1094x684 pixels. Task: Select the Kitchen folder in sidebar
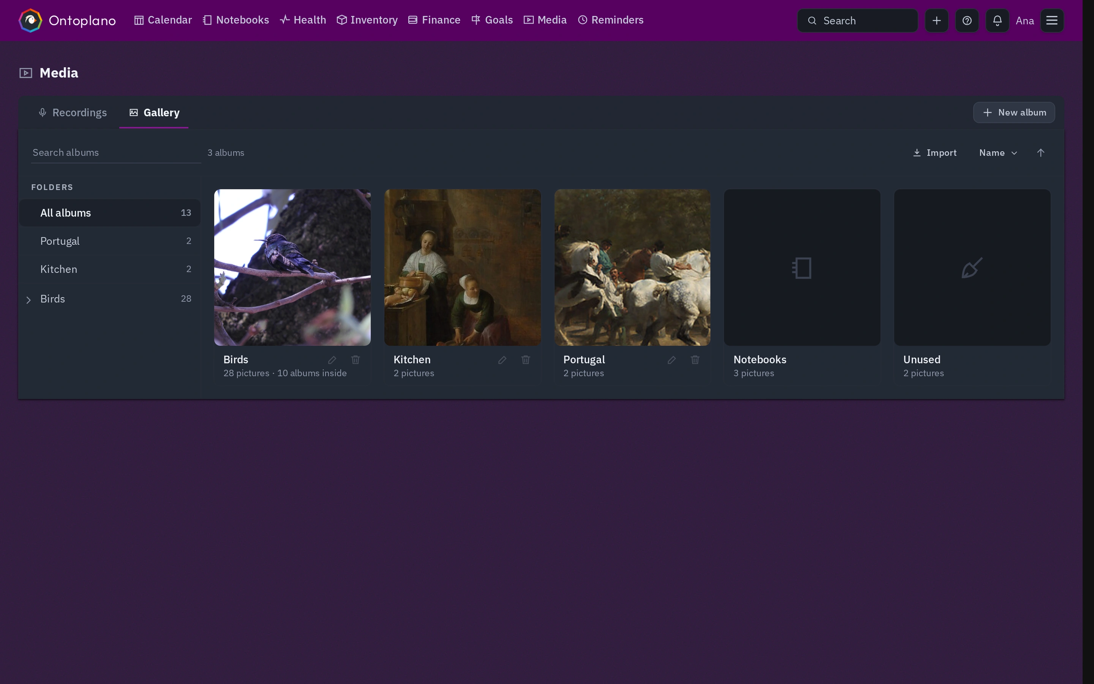[110, 269]
